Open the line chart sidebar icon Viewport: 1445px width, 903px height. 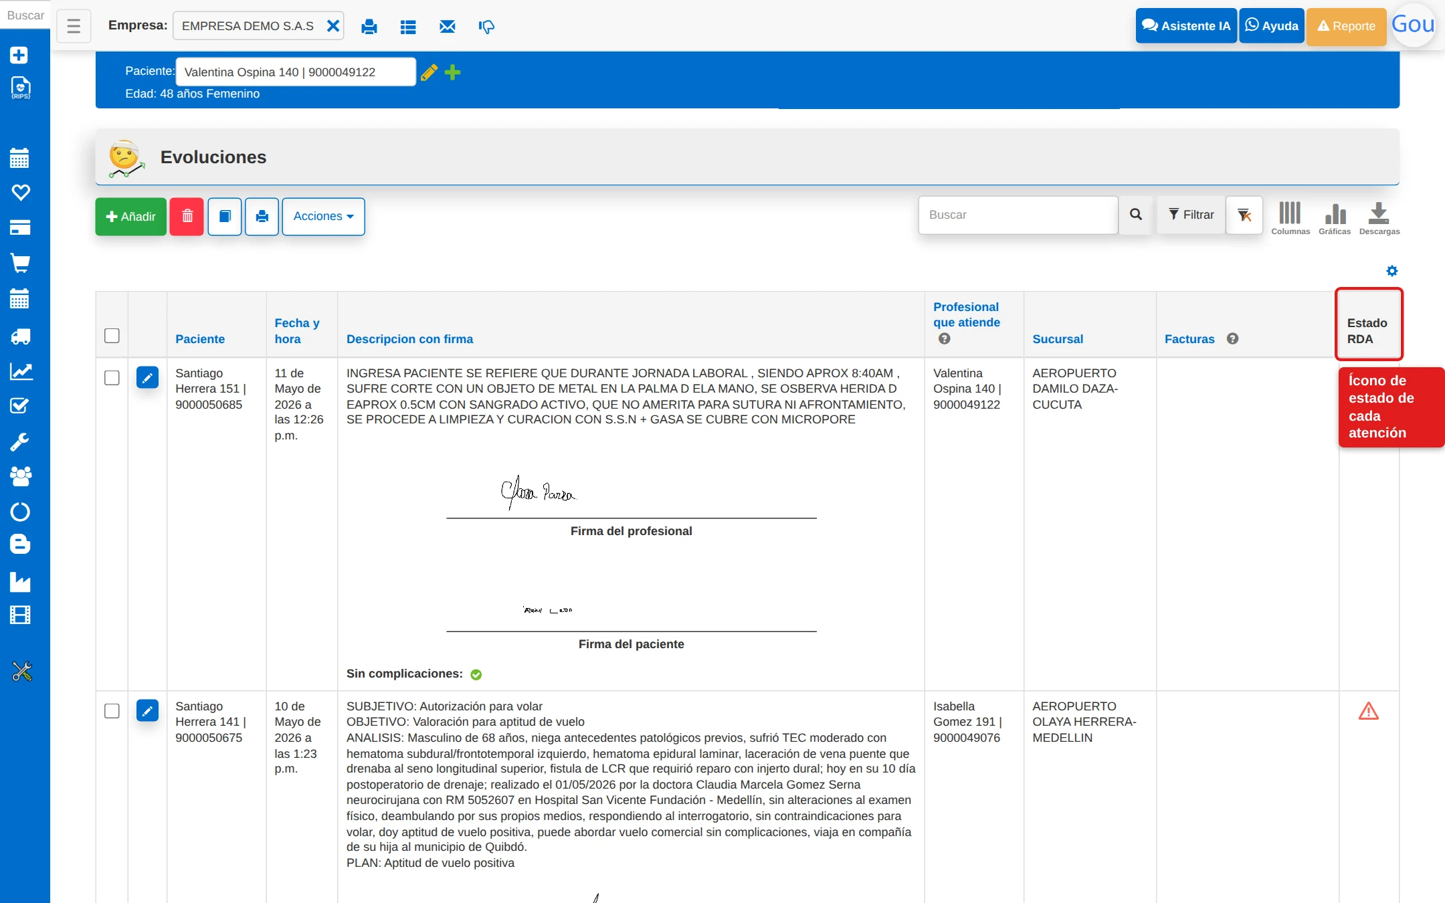tap(21, 371)
